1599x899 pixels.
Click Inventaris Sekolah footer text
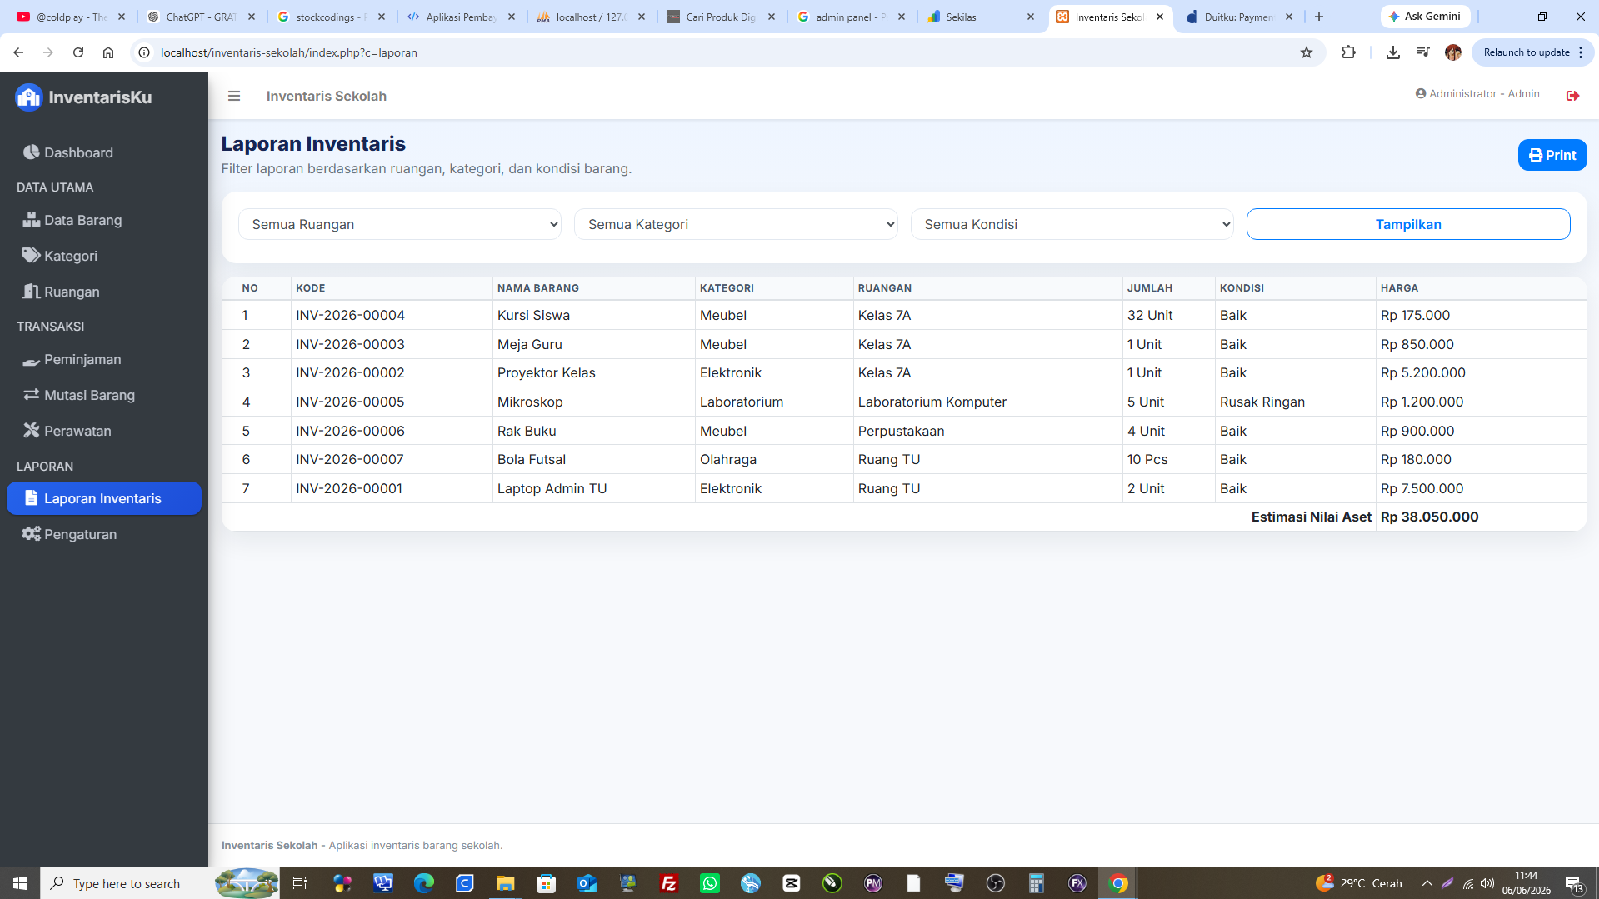tap(269, 845)
